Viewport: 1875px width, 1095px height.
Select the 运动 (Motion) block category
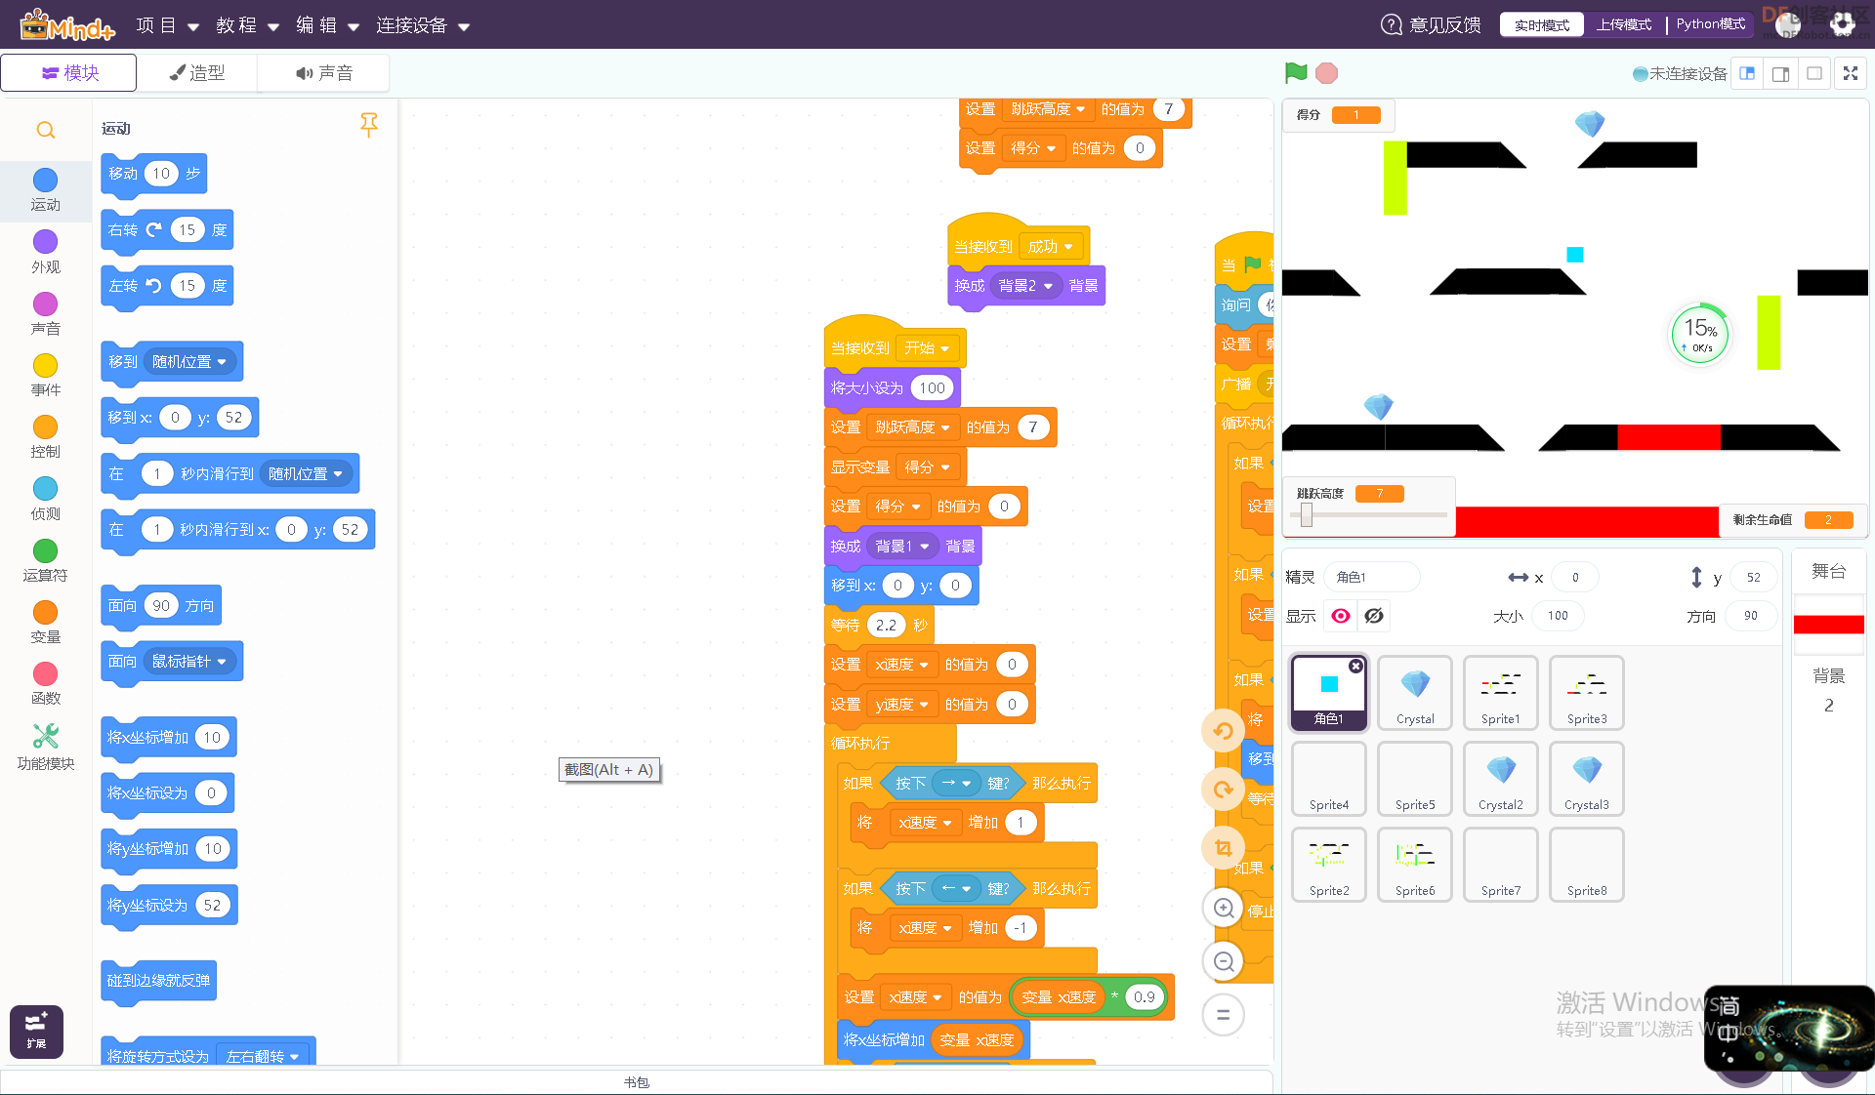pos(46,190)
